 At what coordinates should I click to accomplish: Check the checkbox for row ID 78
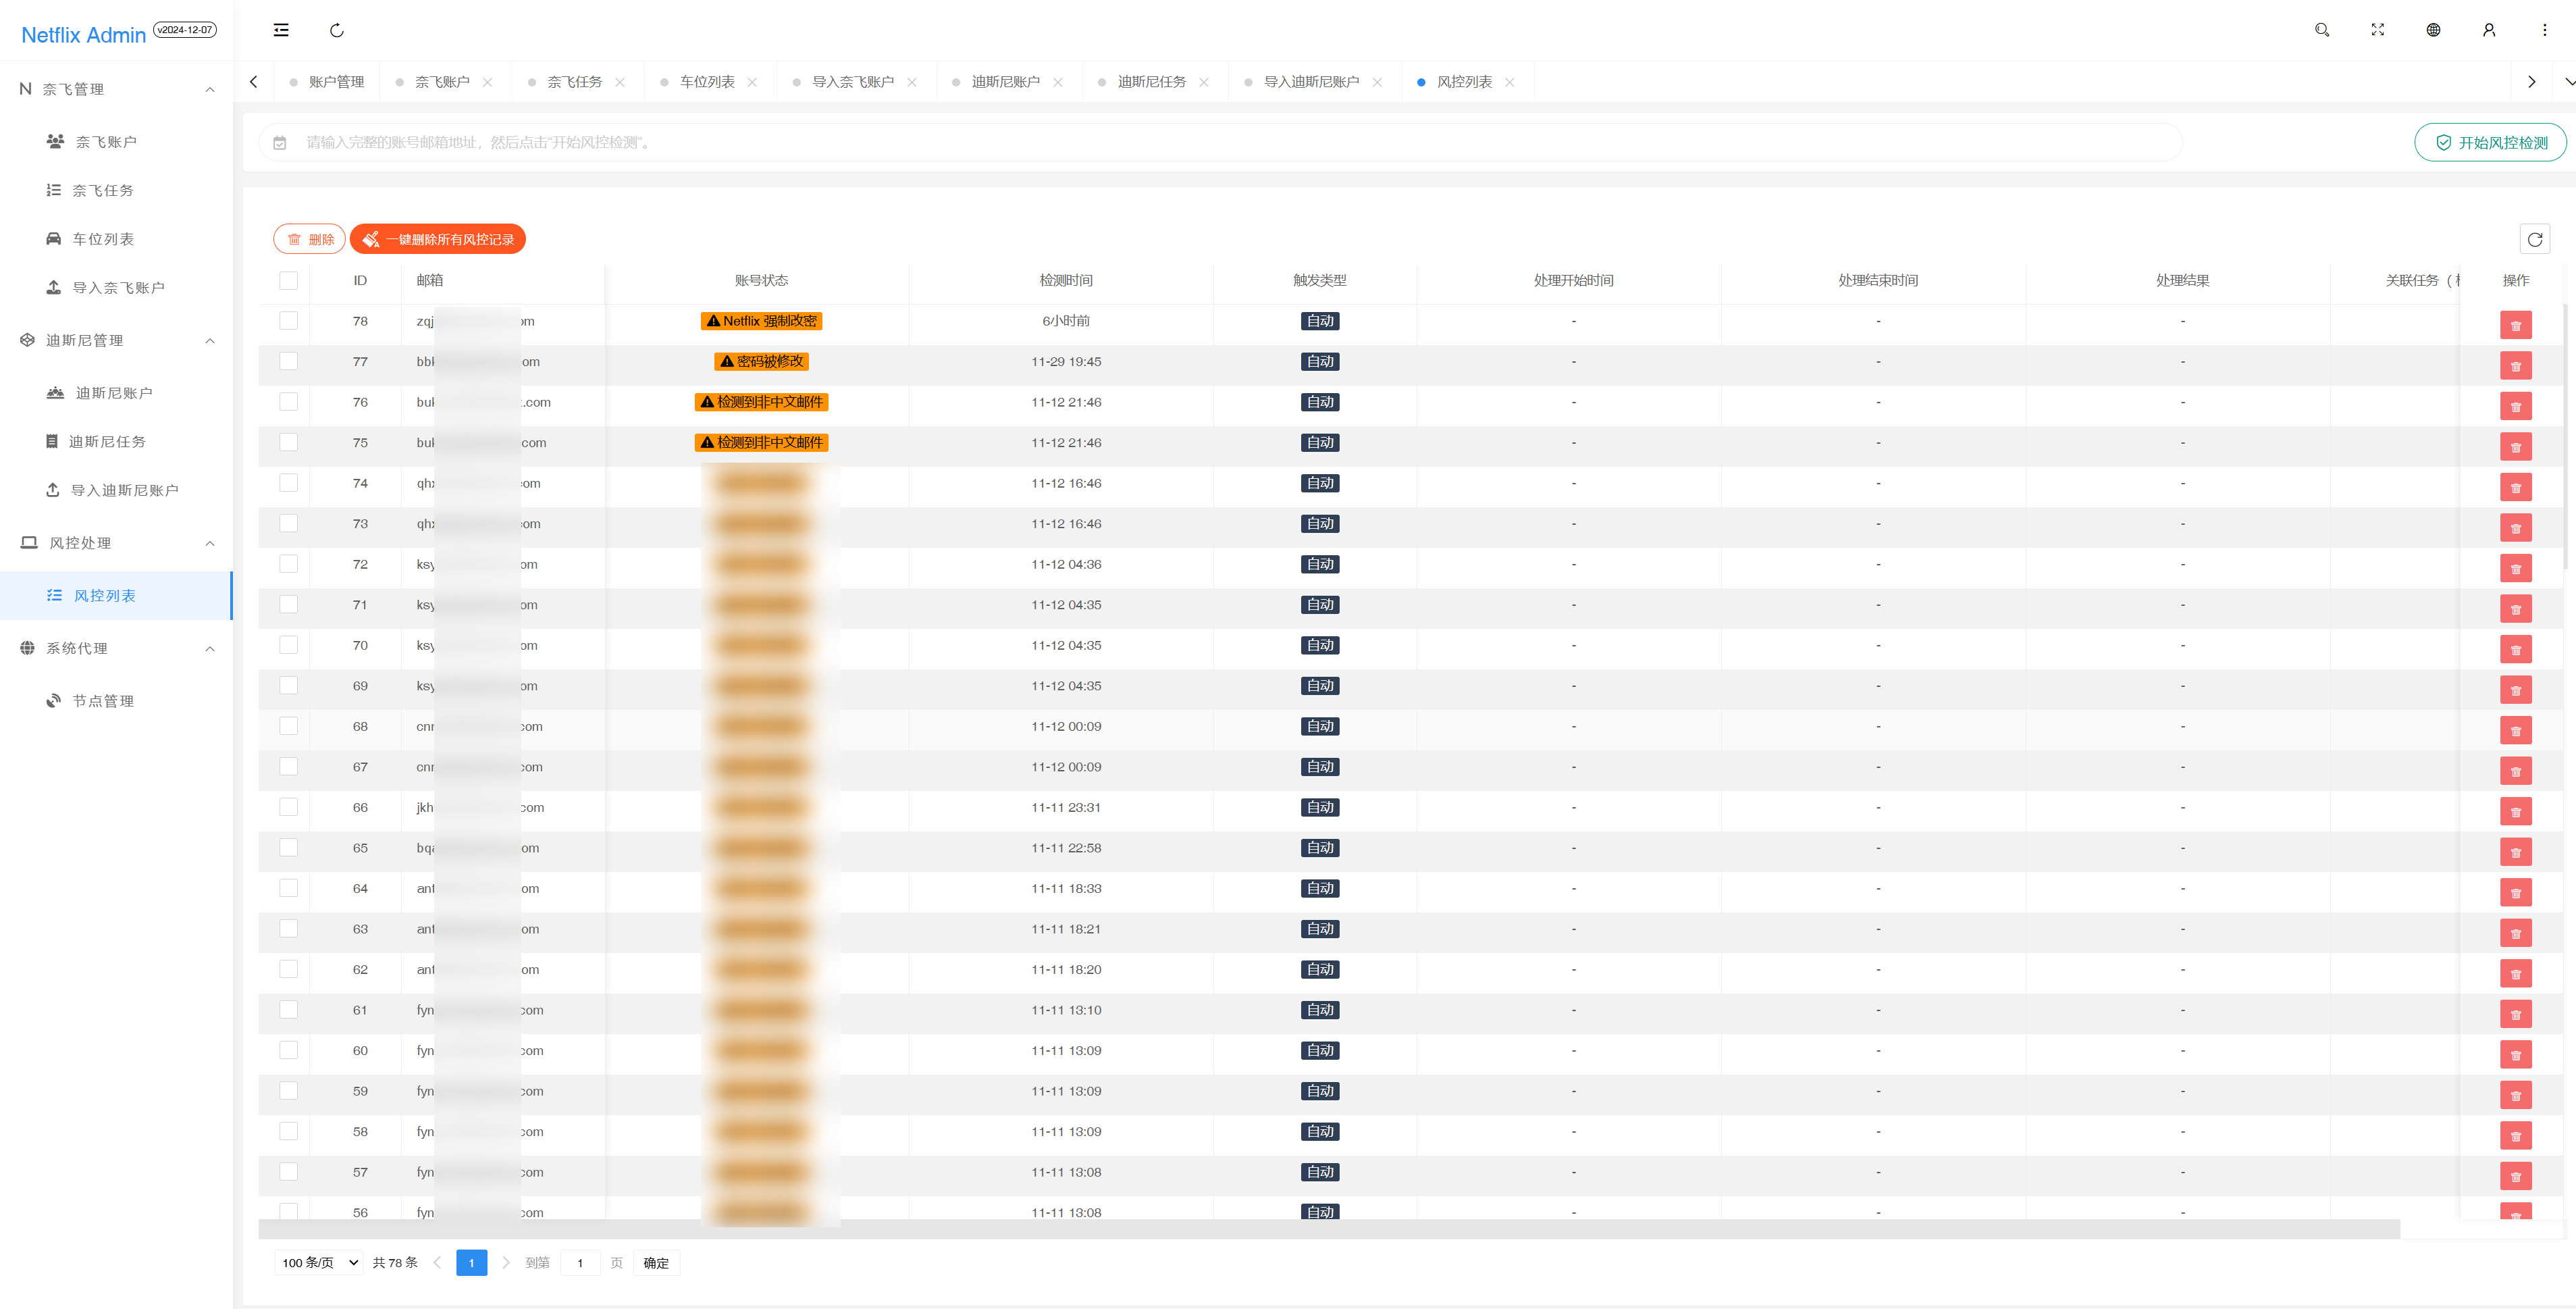pos(288,320)
